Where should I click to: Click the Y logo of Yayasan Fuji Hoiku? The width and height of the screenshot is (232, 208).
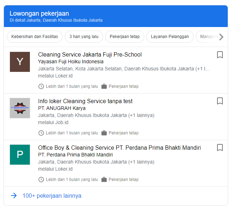[x=20, y=62]
